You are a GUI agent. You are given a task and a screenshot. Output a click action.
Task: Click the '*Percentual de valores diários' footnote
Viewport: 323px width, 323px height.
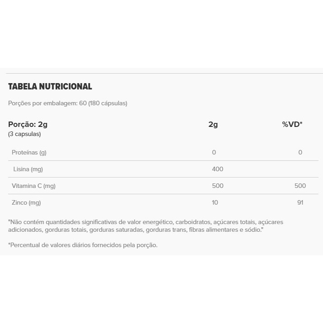pyautogui.click(x=83, y=245)
